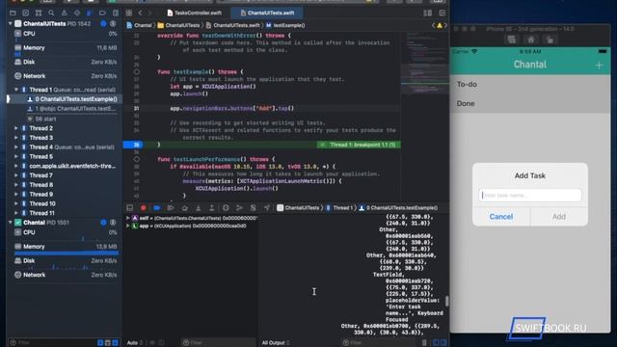This screenshot has height=347, width=617.
Task: Select ChantalUITests.swift tab
Action: click(267, 13)
